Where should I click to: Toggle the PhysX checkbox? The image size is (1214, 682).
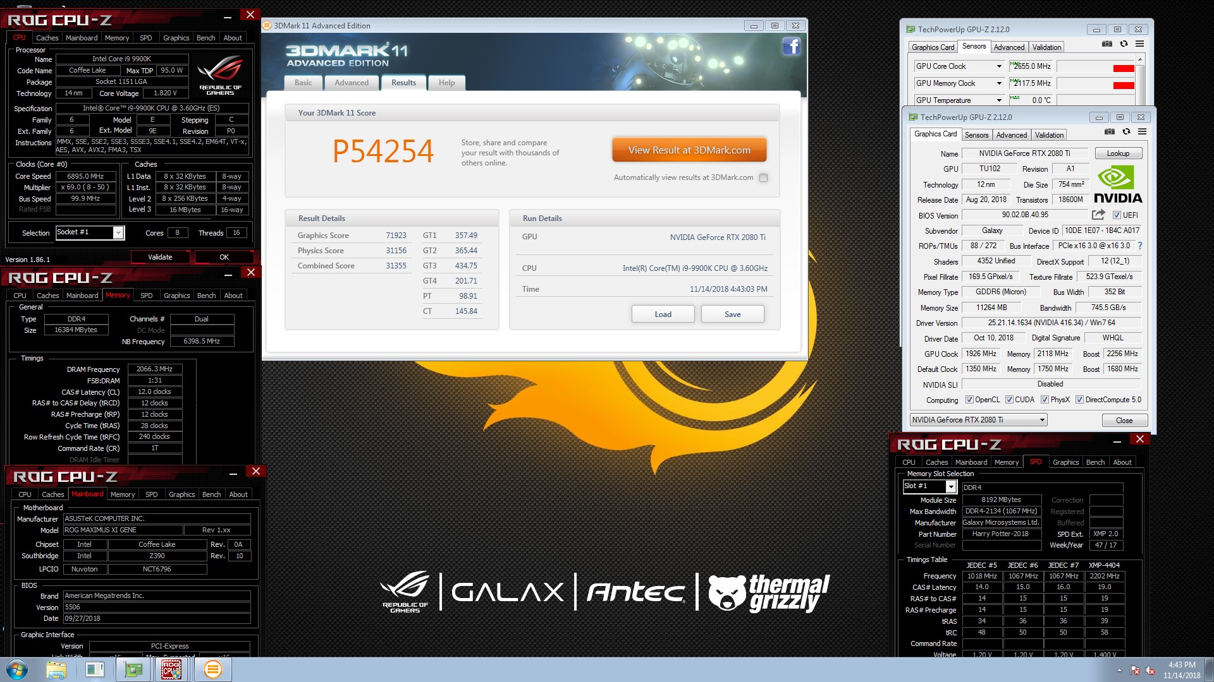(x=1045, y=400)
